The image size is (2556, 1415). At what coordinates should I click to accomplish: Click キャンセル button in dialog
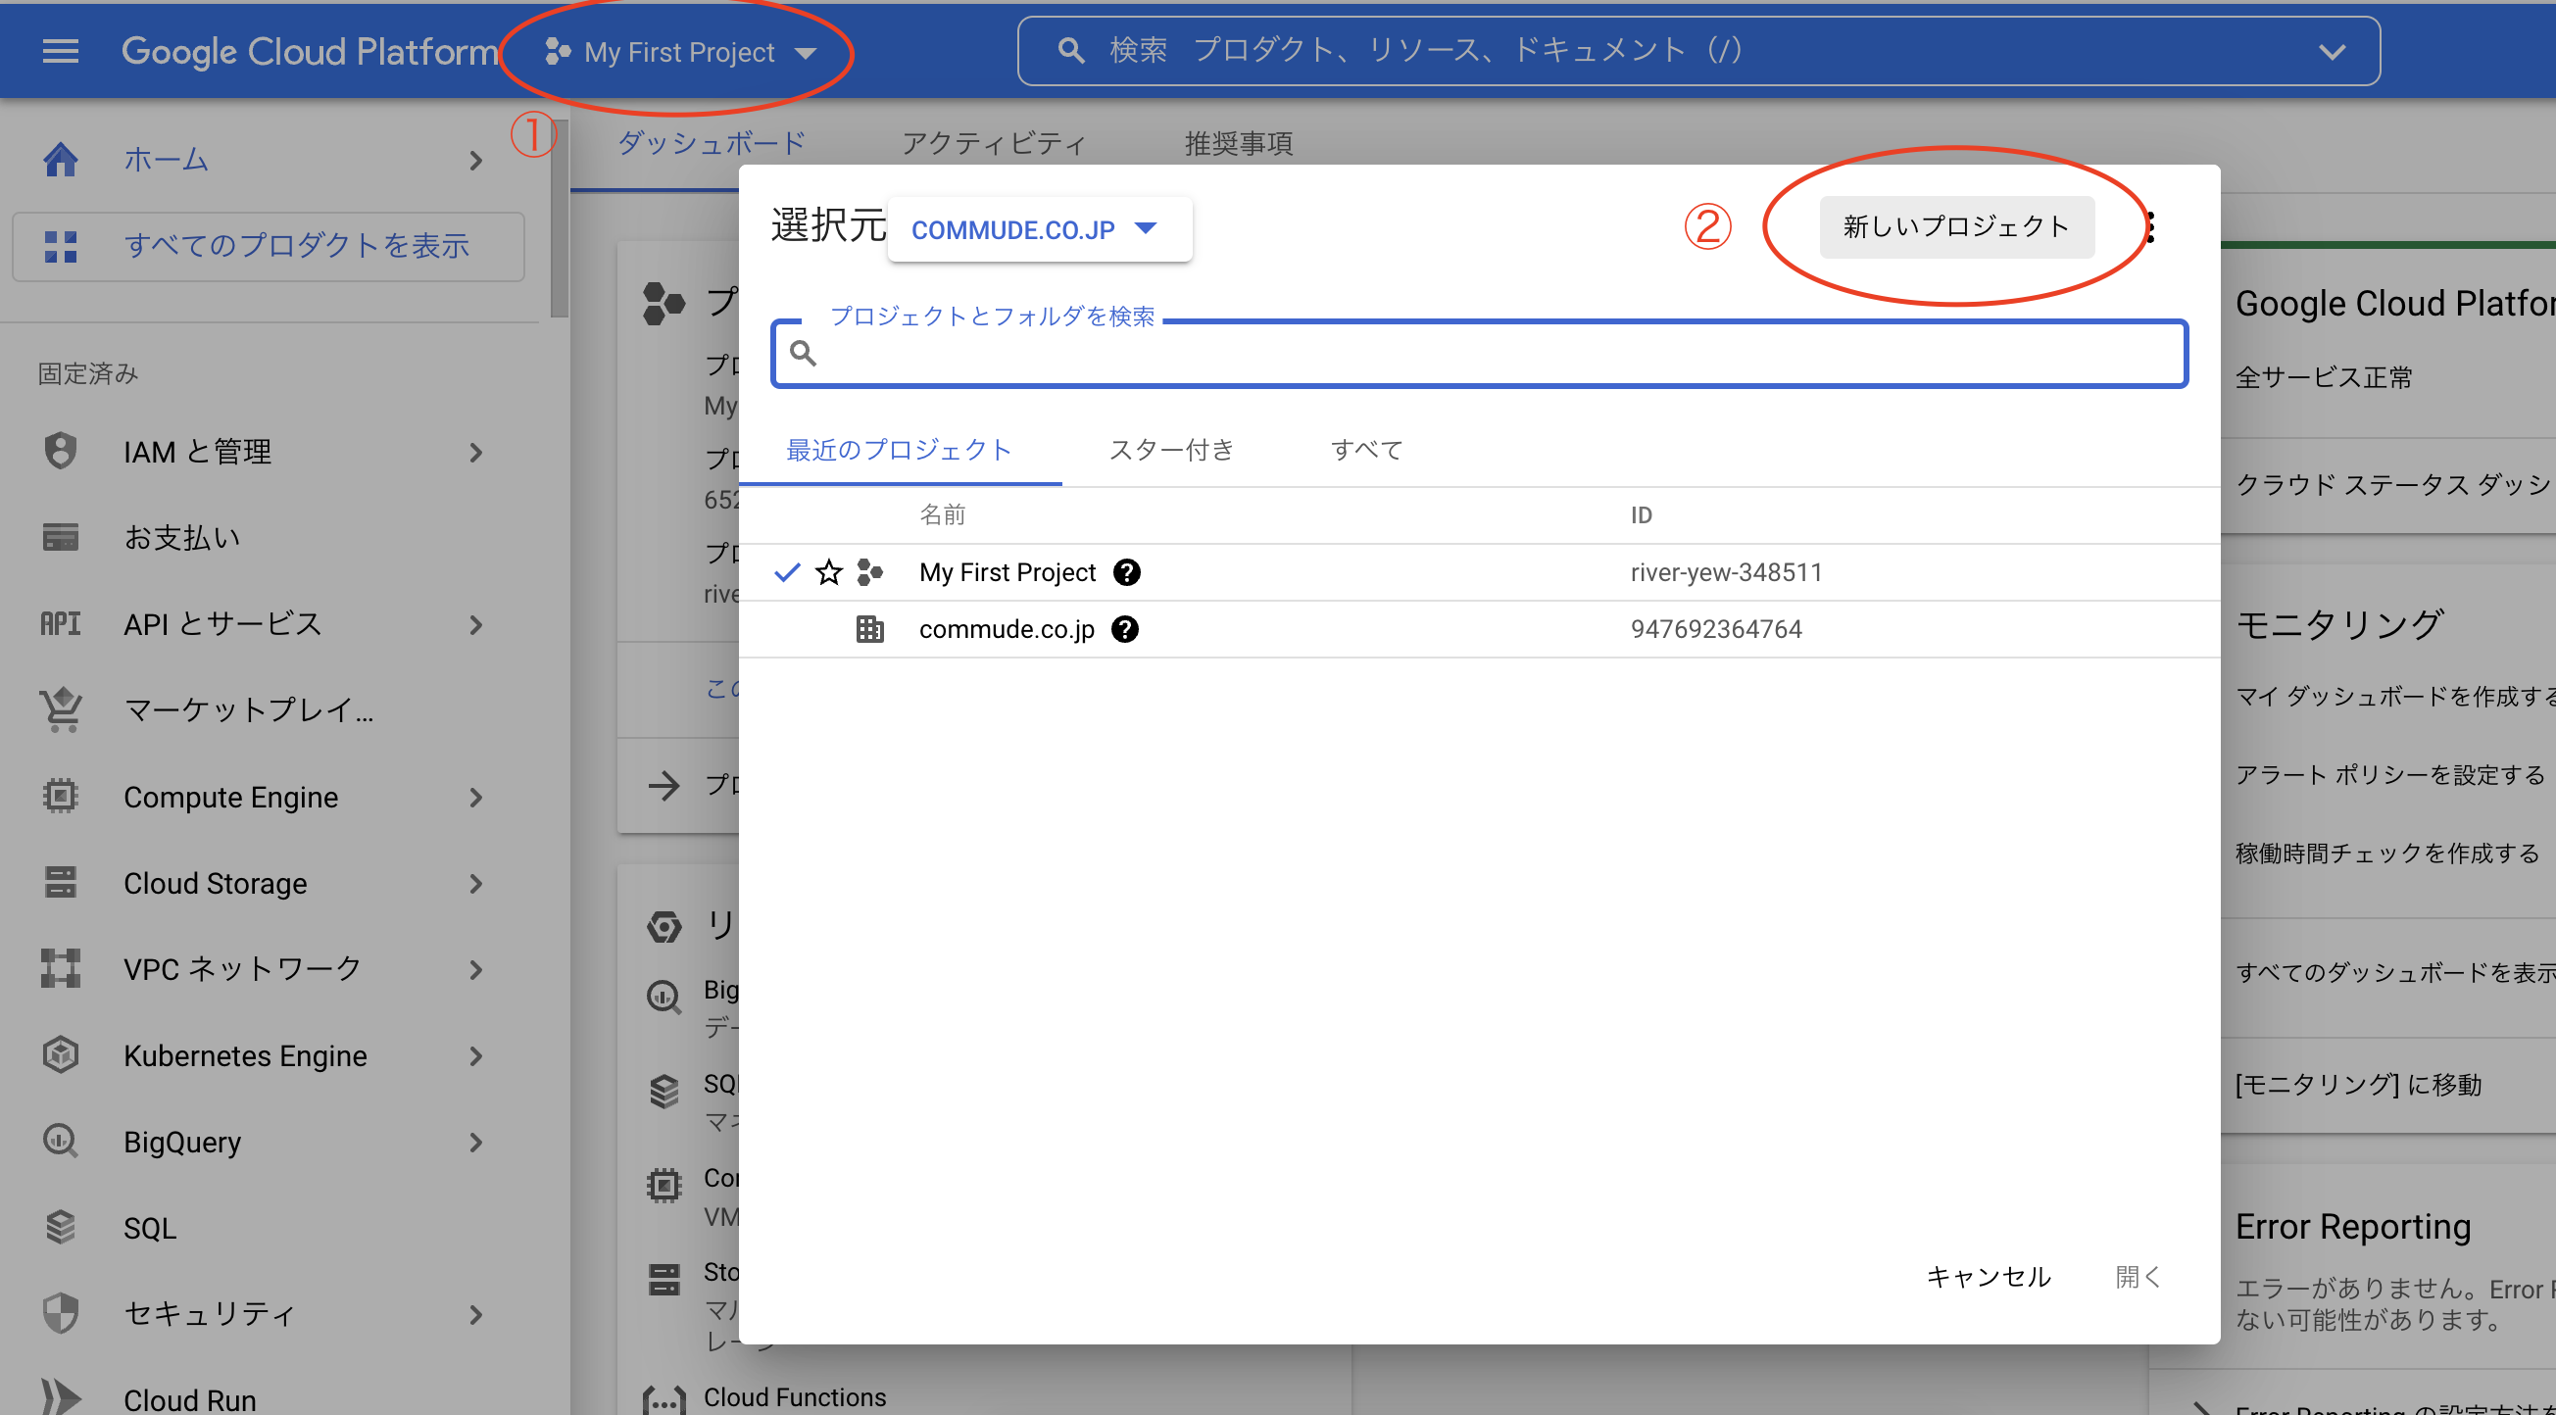pyautogui.click(x=1989, y=1276)
